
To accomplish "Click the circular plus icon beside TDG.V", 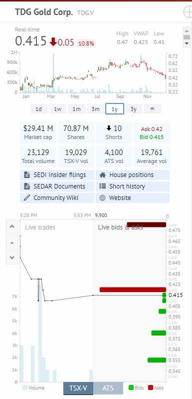I will (x=188, y=11).
